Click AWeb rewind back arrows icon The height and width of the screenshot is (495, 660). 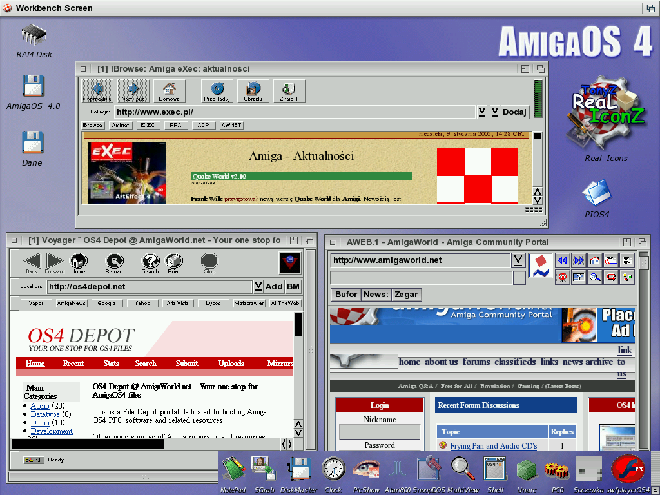pyautogui.click(x=562, y=260)
